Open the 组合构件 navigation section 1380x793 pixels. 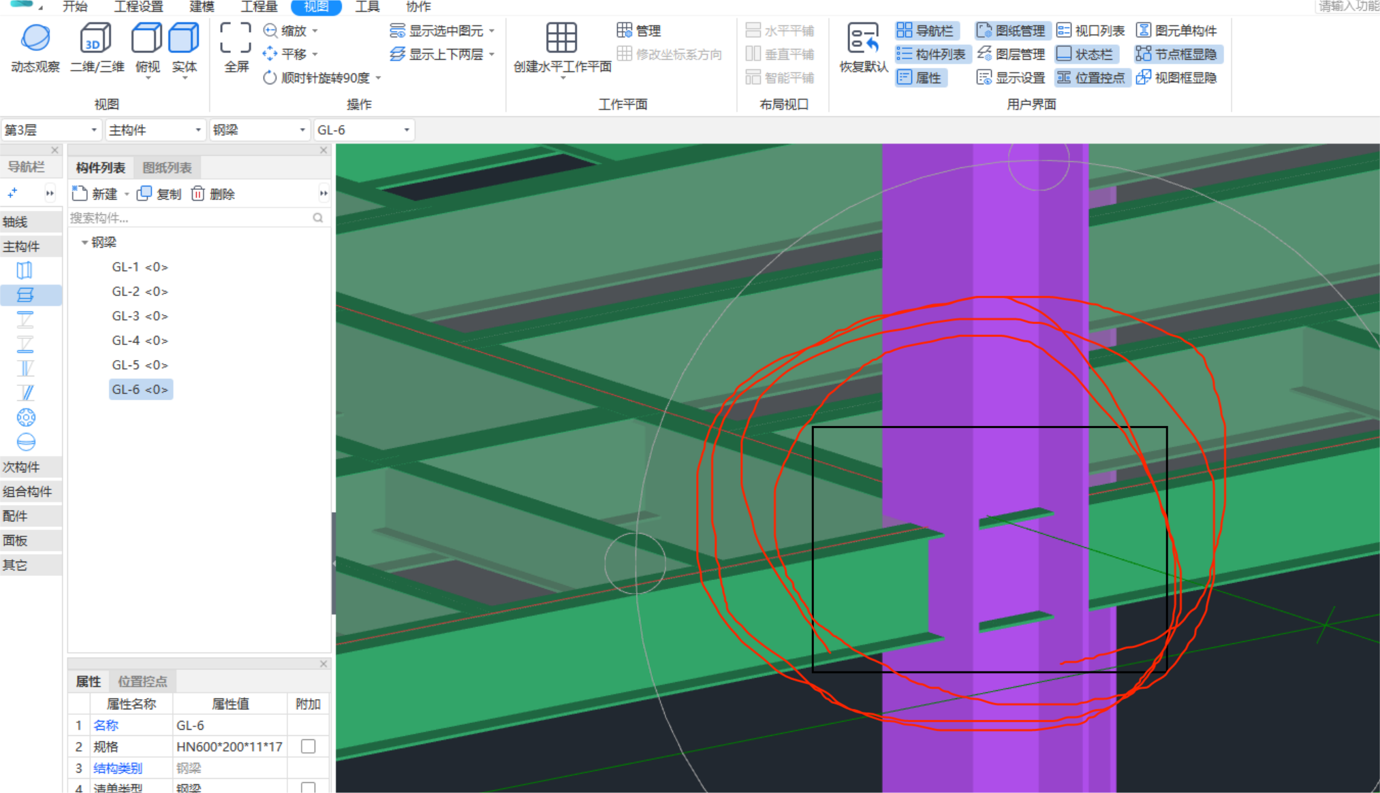(31, 491)
